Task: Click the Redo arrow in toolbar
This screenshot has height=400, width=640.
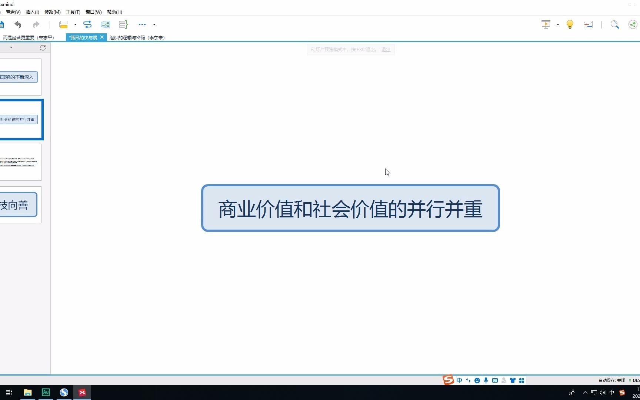Action: pyautogui.click(x=36, y=24)
